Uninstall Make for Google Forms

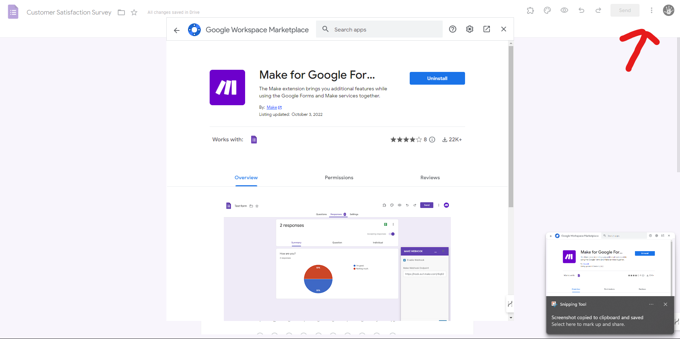tap(437, 78)
